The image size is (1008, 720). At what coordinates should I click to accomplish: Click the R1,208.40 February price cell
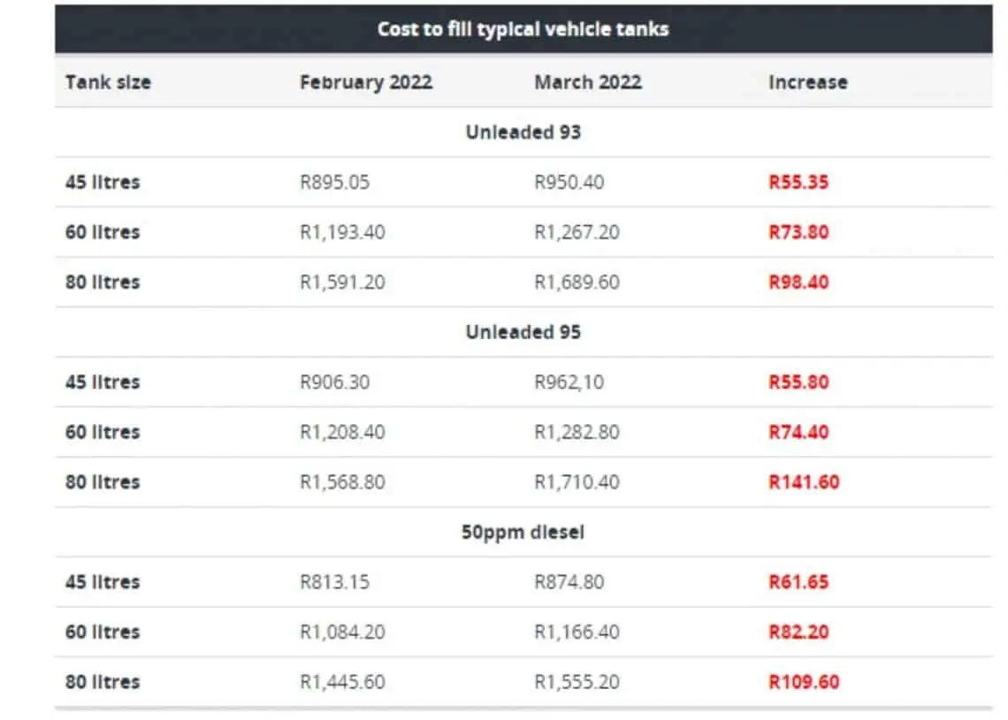coord(342,432)
